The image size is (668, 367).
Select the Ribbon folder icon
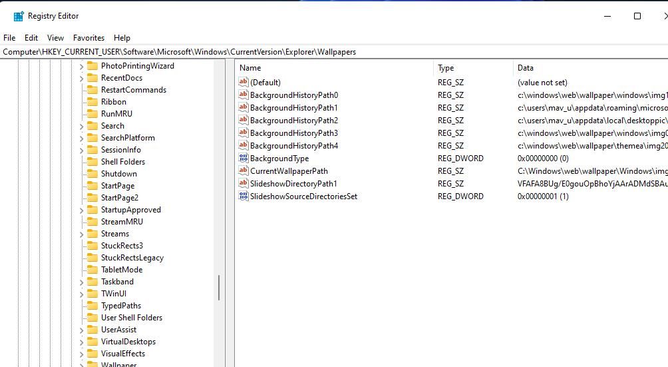92,101
